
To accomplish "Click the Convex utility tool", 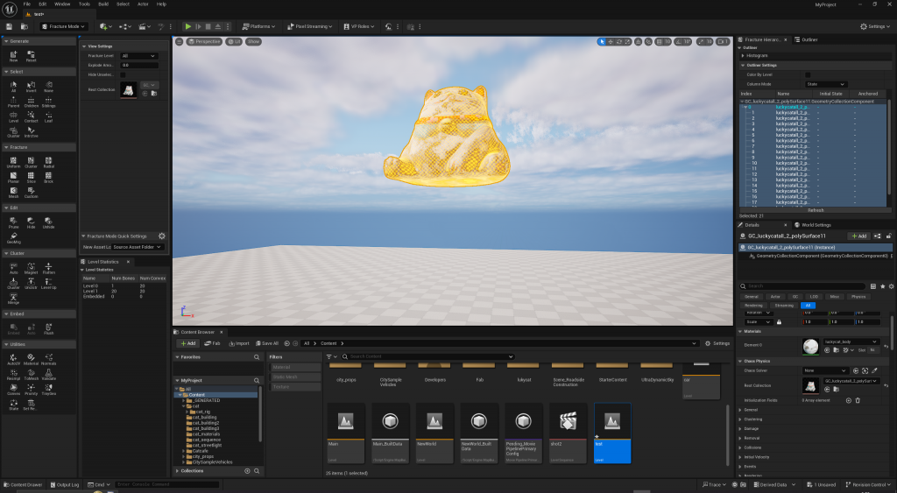I will click(x=14, y=390).
